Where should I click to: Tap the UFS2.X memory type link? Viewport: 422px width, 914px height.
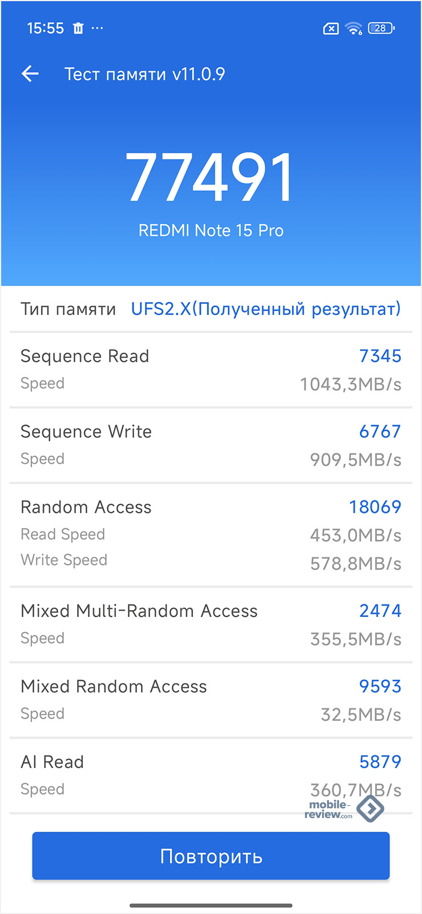tap(266, 309)
